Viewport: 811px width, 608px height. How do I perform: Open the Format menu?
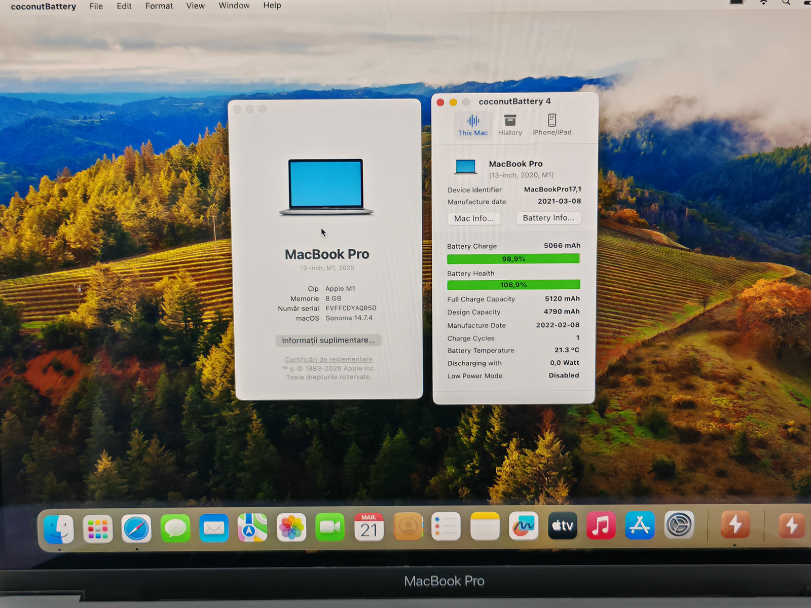click(159, 6)
